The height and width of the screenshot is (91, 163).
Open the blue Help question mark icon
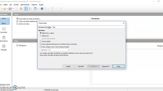42,9
